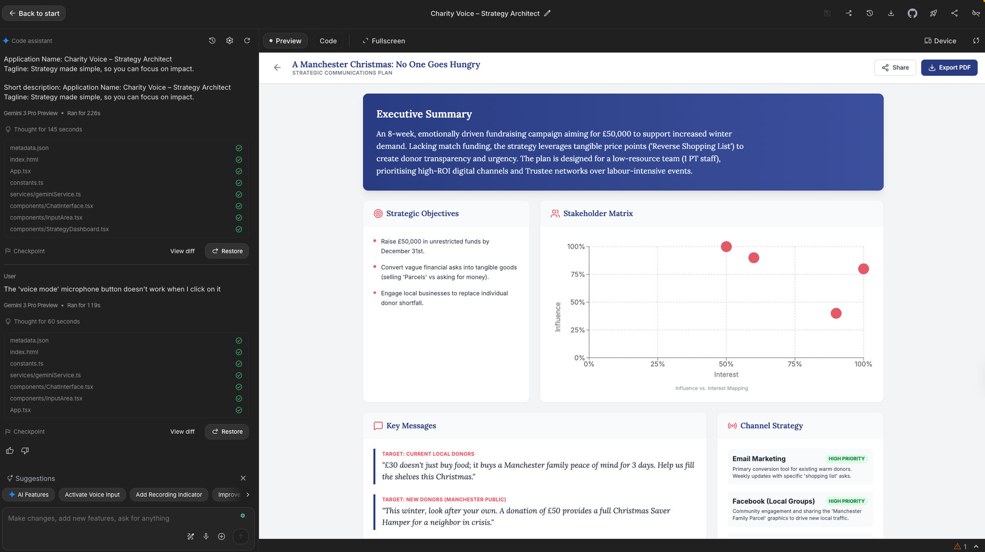Image resolution: width=985 pixels, height=552 pixels.
Task: Expand error console chevron at bottom right
Action: point(976,547)
